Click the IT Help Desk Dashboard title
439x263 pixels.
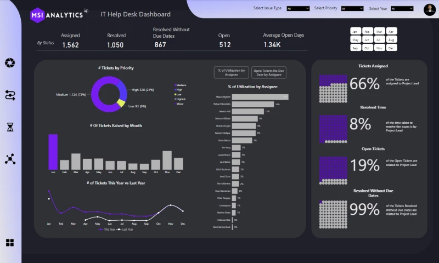point(136,14)
